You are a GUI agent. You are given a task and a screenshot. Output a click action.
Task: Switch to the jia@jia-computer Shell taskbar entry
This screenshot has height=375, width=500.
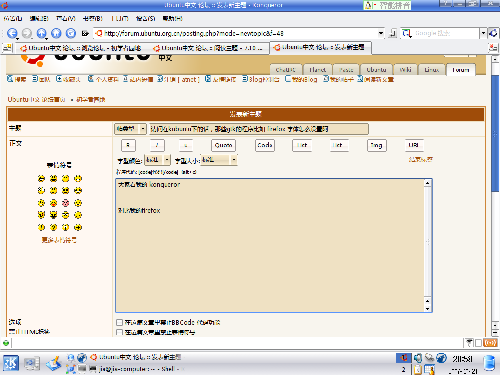[137, 369]
